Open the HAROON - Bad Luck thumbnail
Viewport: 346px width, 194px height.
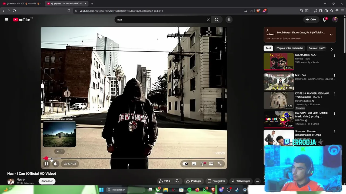point(279,120)
